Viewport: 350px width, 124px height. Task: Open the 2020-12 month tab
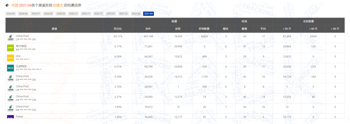click(x=99, y=14)
